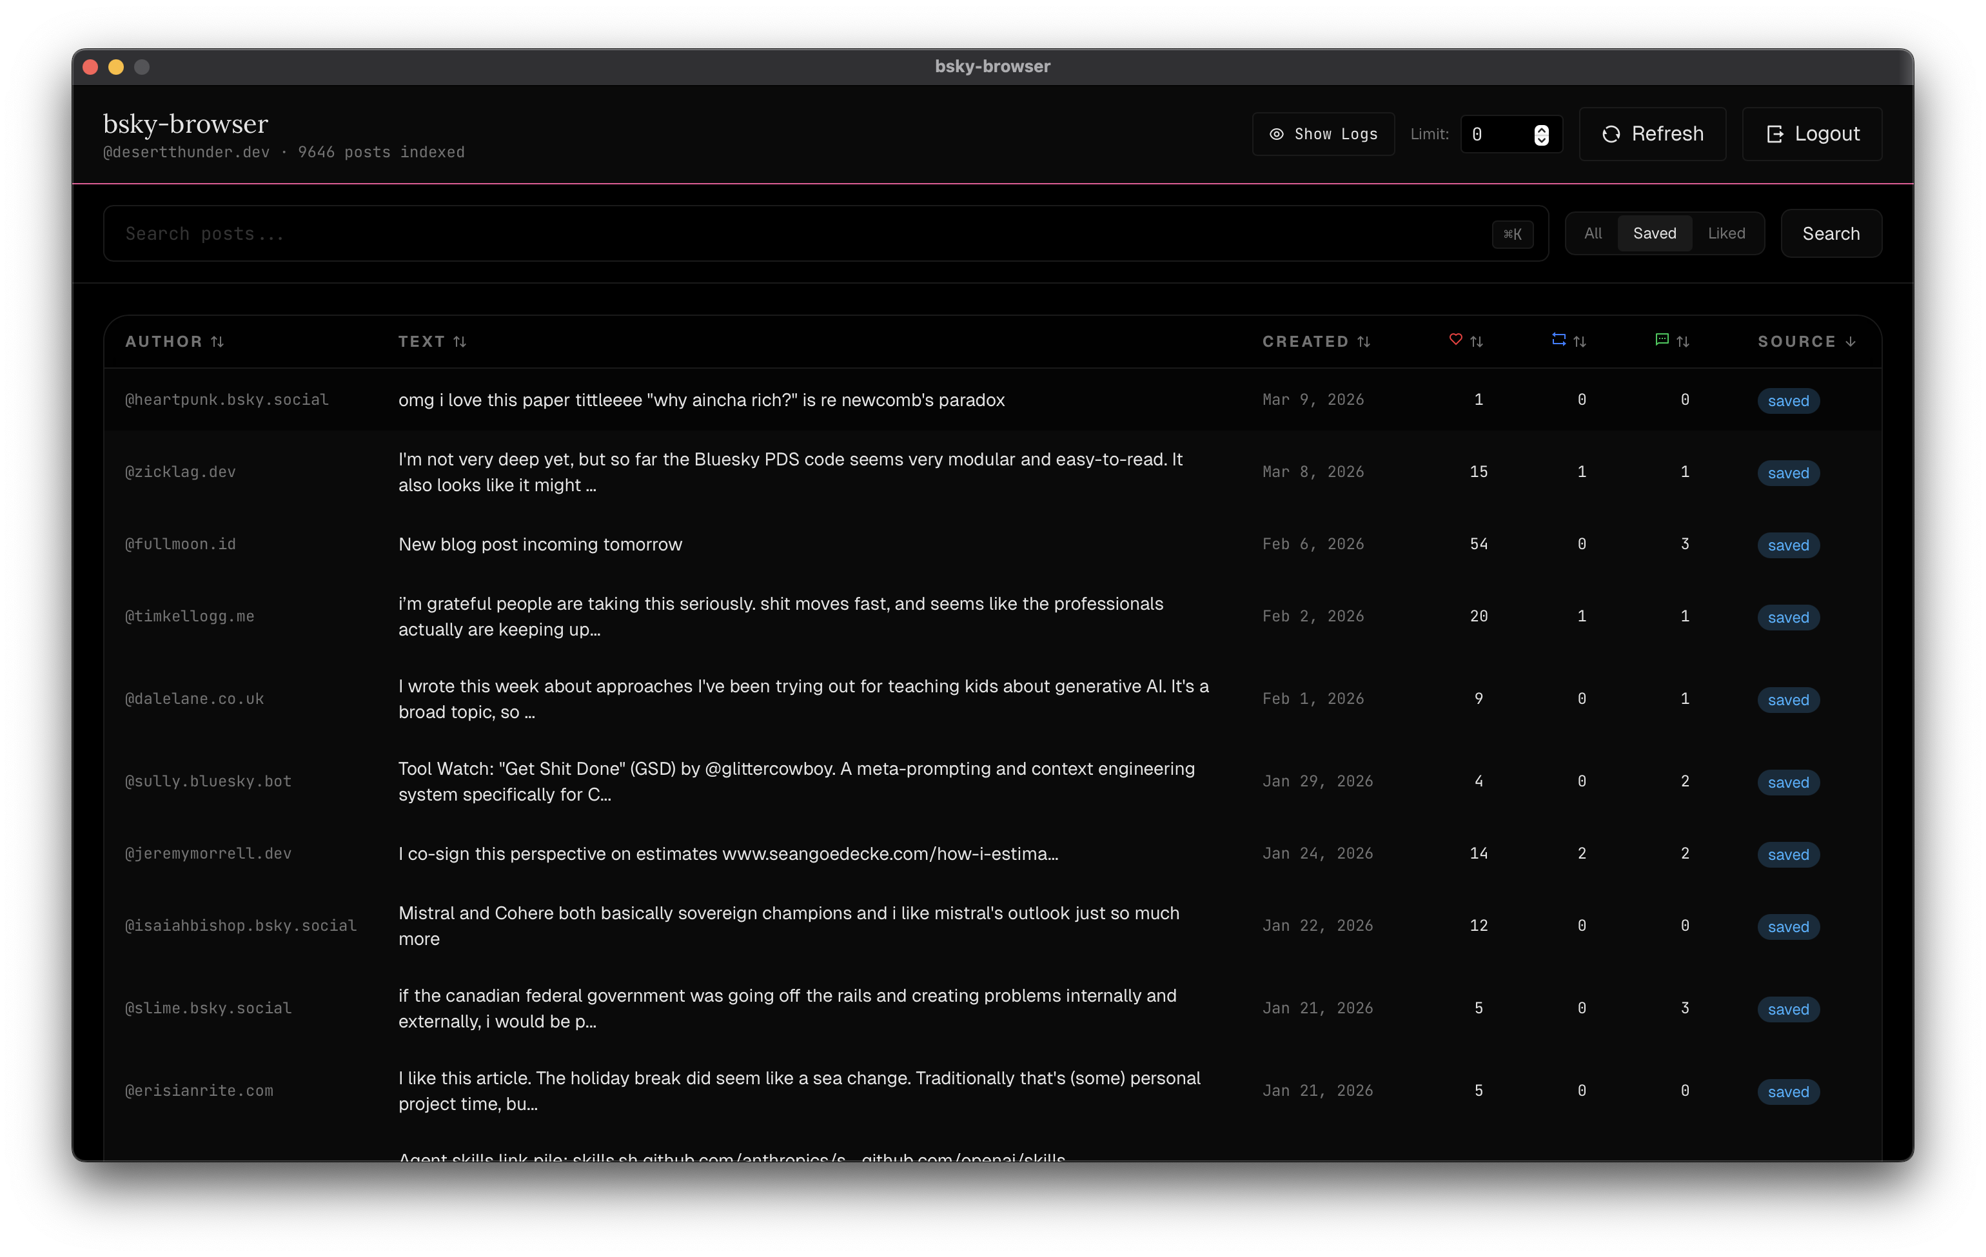The image size is (1986, 1257).
Task: Click the ⌘K shortcut badge in search bar
Action: click(1512, 234)
